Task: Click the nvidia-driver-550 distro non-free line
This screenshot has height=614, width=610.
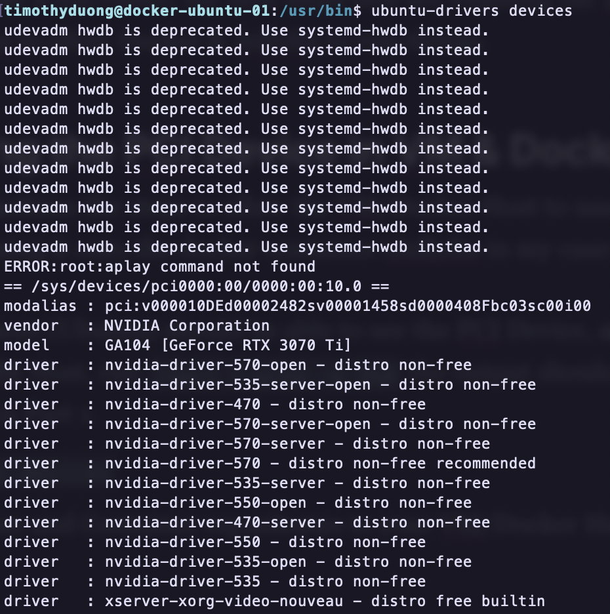Action: 214,542
